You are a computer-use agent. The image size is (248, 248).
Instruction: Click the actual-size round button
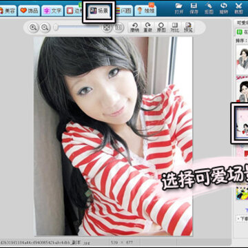pos(118,28)
